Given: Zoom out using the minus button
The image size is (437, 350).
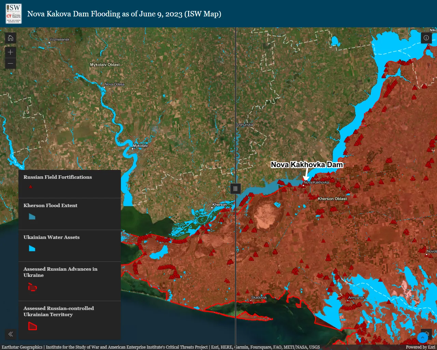Looking at the screenshot, I should [11, 64].
